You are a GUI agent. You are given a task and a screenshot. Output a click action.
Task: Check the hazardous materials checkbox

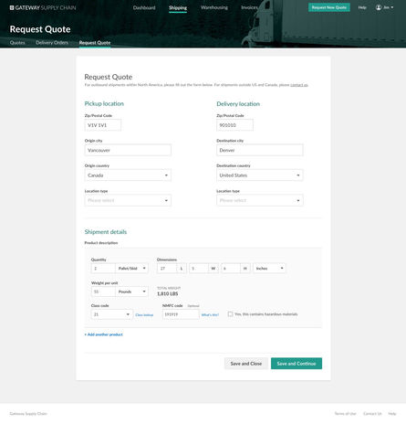click(x=230, y=314)
